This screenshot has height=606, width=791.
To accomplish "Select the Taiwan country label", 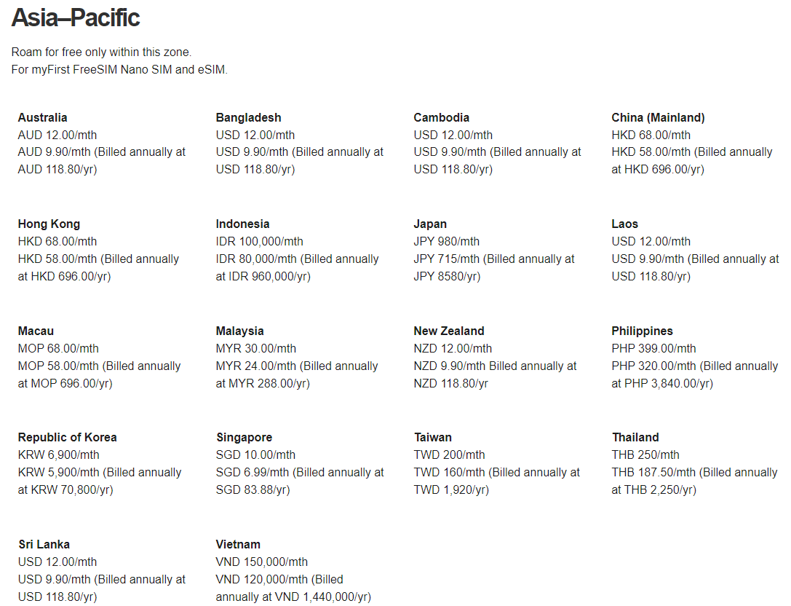I will point(432,437).
